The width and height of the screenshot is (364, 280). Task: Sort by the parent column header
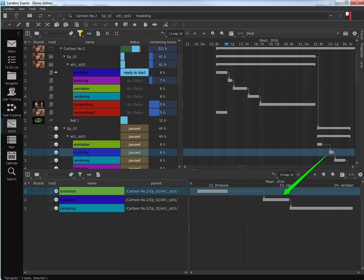point(156,183)
